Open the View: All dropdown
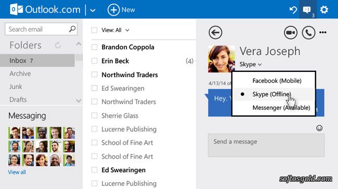The image size is (338, 189). (115, 30)
